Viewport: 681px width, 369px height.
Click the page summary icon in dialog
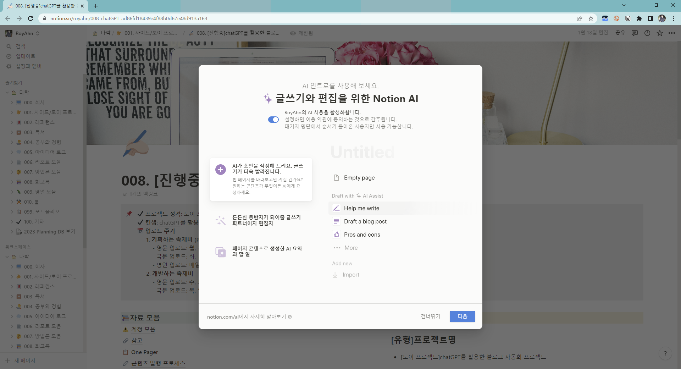(x=221, y=252)
